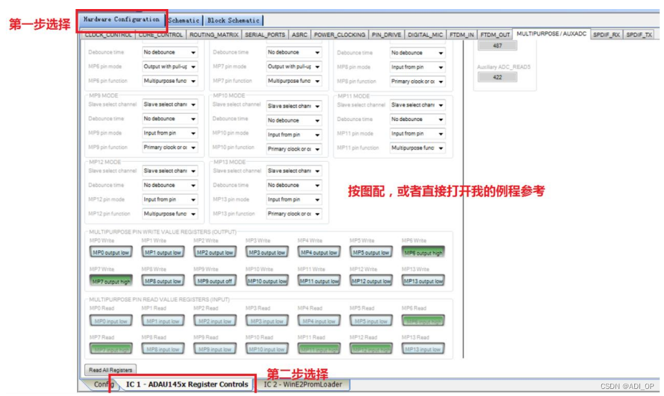Click the ADC read value 487
The height and width of the screenshot is (396, 664).
click(x=497, y=45)
